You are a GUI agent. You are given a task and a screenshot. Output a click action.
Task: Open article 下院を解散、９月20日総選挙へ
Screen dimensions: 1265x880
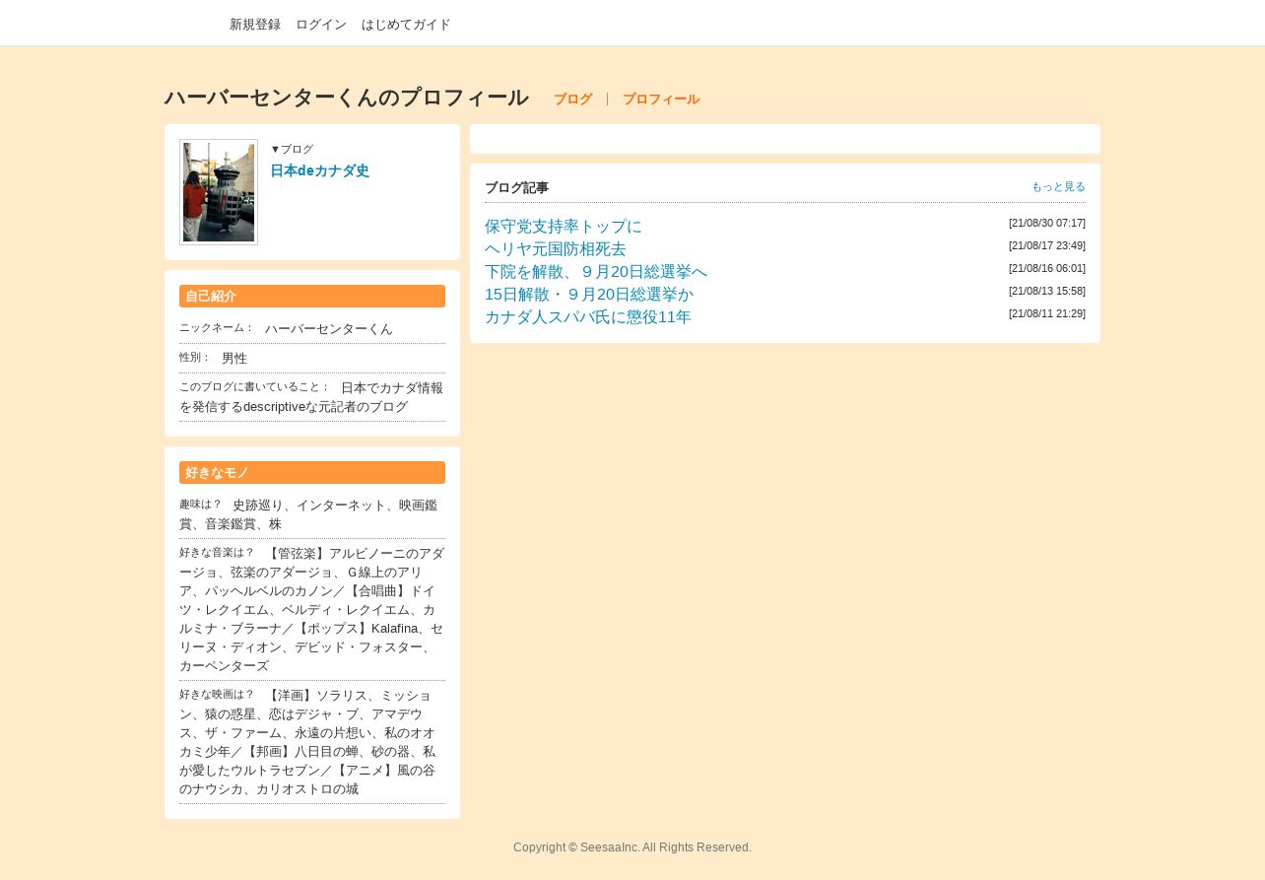596,272
